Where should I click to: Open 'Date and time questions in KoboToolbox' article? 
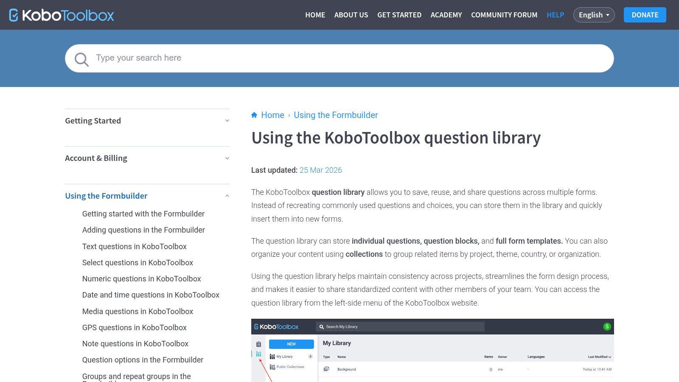[151, 295]
